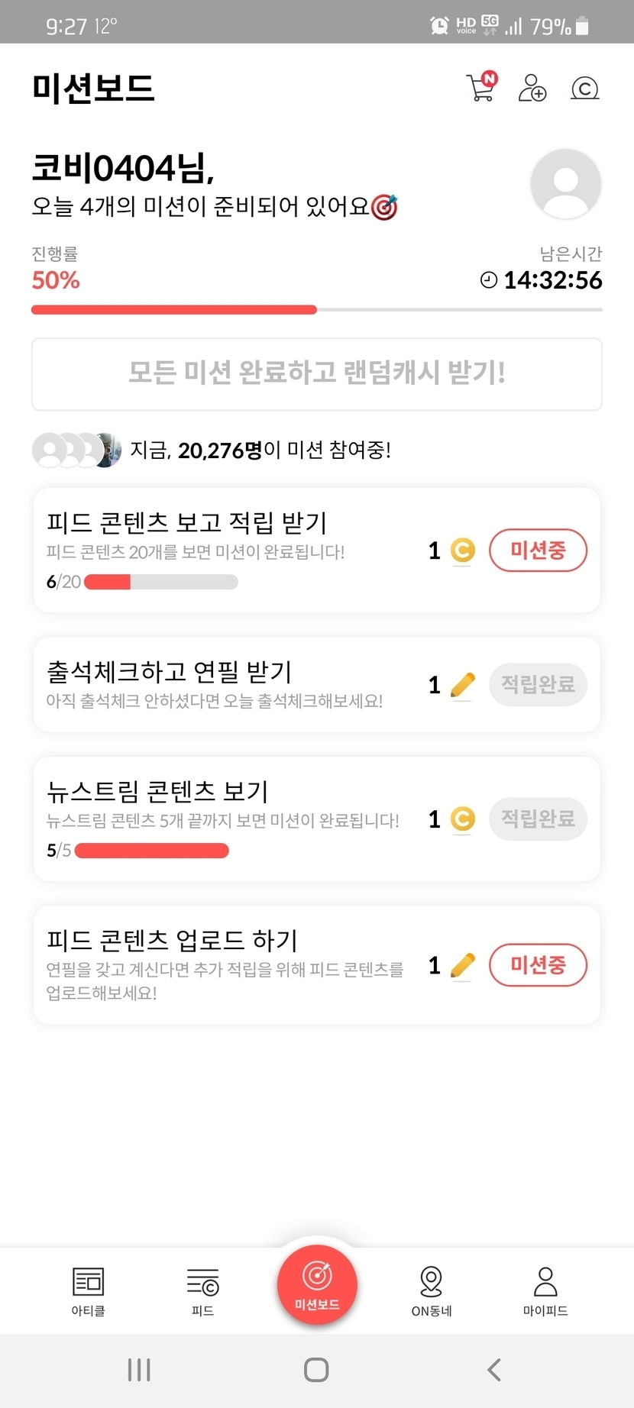Viewport: 634px width, 1408px height.
Task: Tap the profile avatar picture
Action: tap(565, 184)
